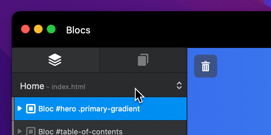Click the bloc icon beside #hero layer

pyautogui.click(x=31, y=109)
